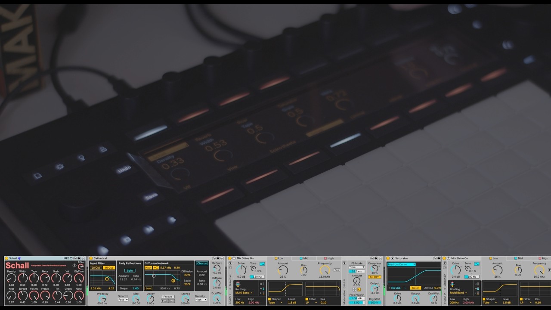Click Pre button beside Frequency knob

coord(337,270)
